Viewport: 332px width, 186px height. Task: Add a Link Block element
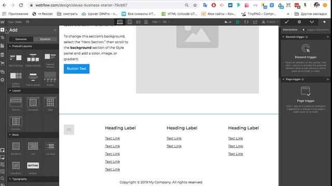tap(16, 167)
